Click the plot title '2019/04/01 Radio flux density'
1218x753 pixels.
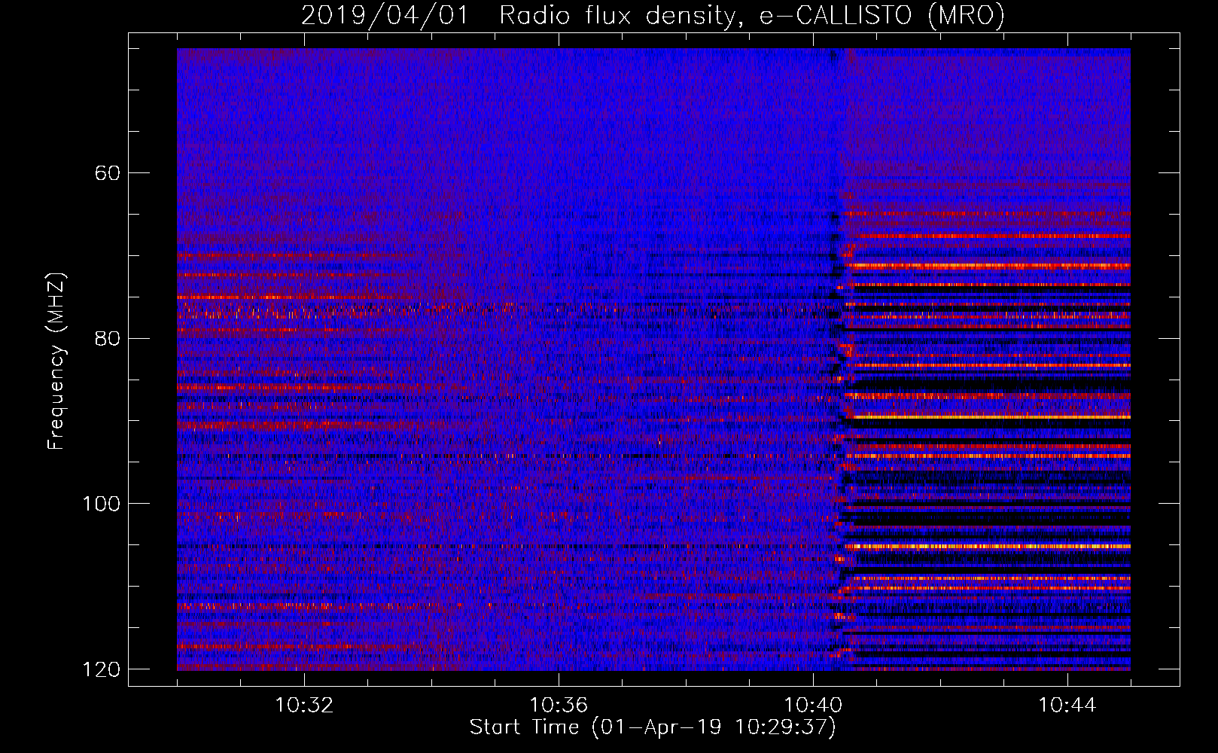653,16
